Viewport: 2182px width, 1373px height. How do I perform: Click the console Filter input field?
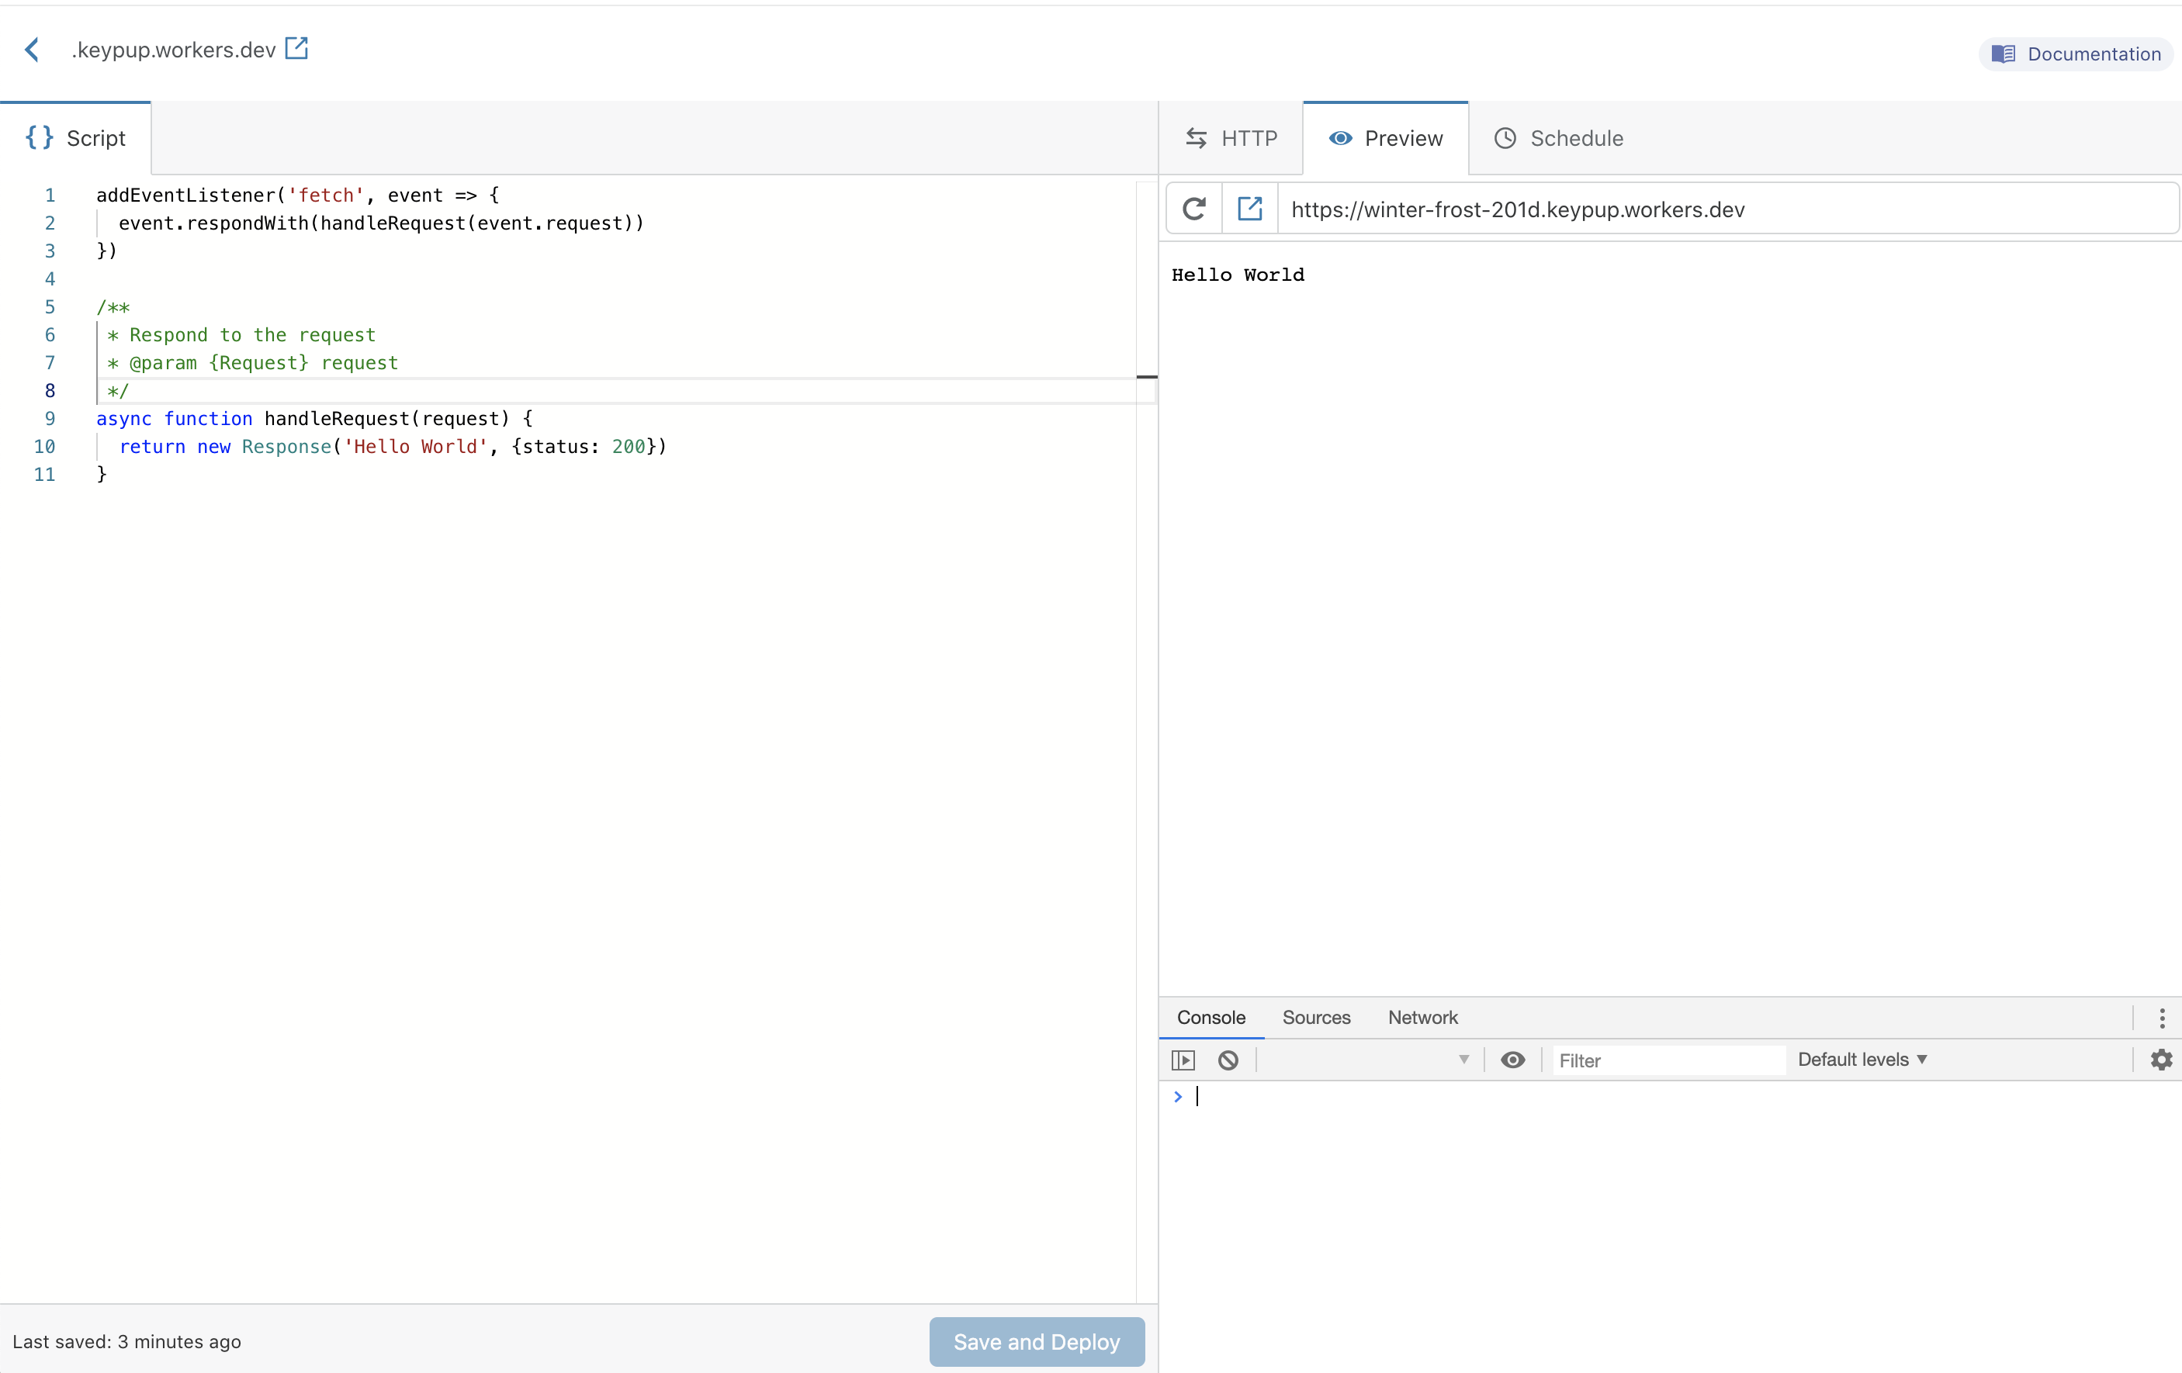point(1668,1060)
